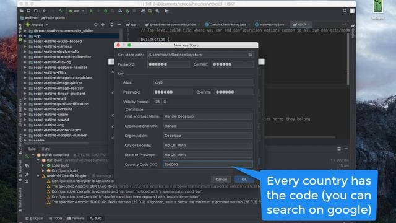The width and height of the screenshot is (396, 223).
Task: Click the Sync/refresh toolbar icon
Action: coord(36,11)
